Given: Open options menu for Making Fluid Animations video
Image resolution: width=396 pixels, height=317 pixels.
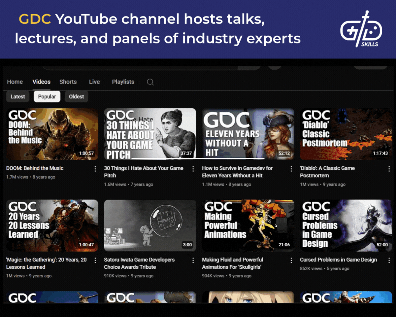Looking at the screenshot, I should pos(291,260).
